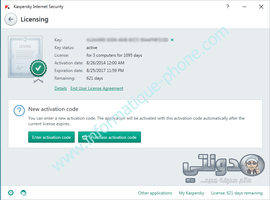Minimize the Kaspersky window

click(245, 7)
